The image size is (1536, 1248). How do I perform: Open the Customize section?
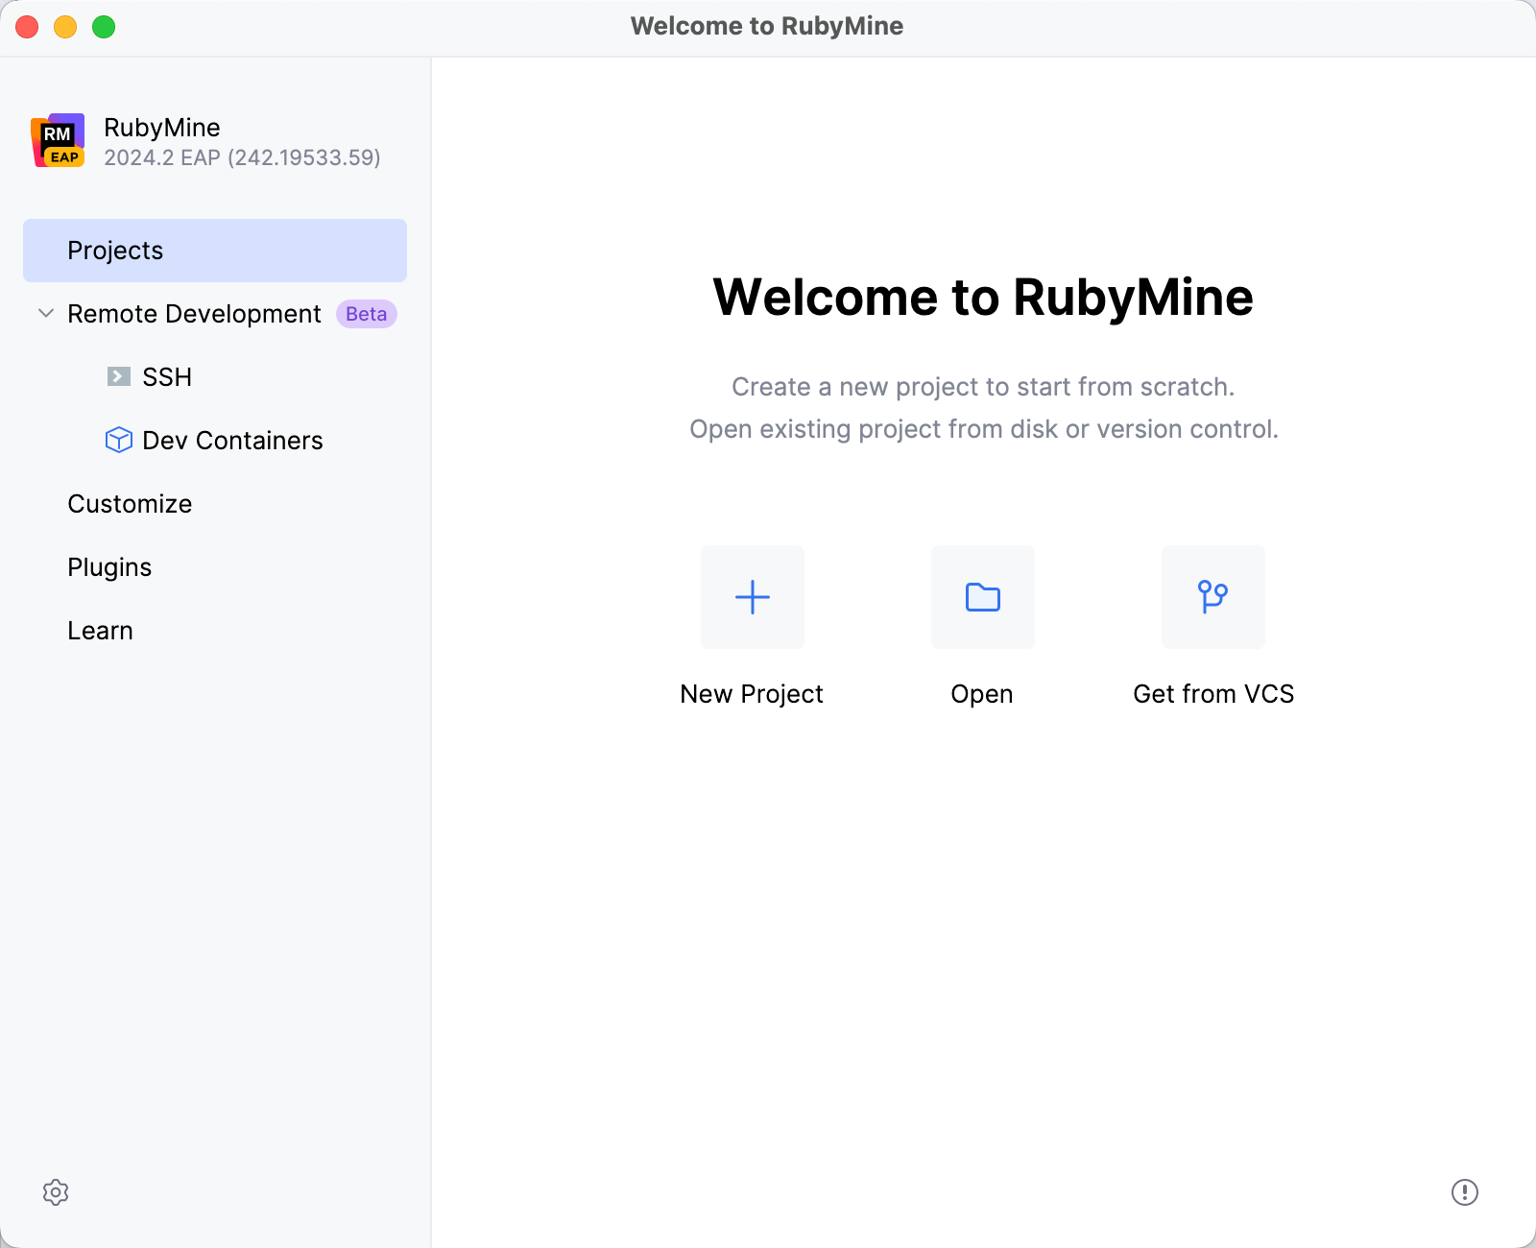pyautogui.click(x=130, y=504)
